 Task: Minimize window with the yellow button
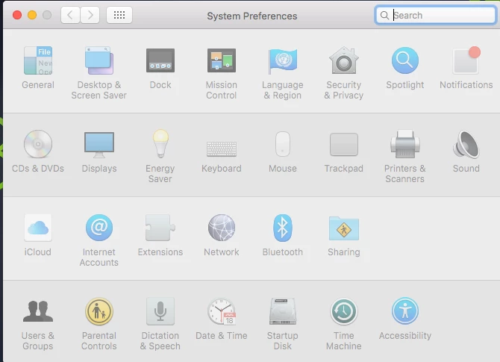coord(32,15)
